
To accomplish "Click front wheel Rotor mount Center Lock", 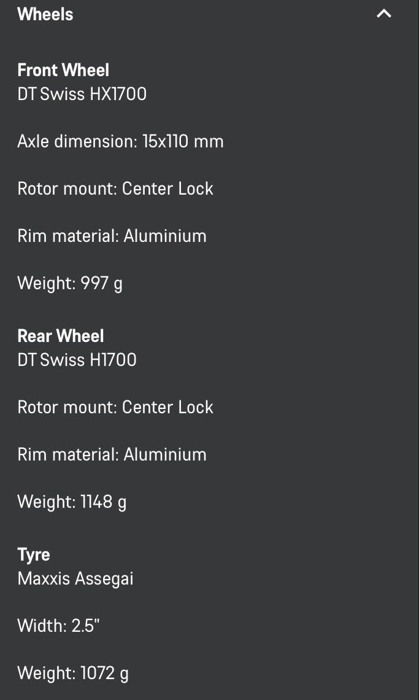I will point(115,189).
